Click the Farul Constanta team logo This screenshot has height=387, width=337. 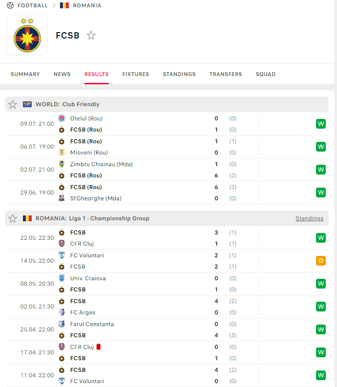[x=61, y=324]
